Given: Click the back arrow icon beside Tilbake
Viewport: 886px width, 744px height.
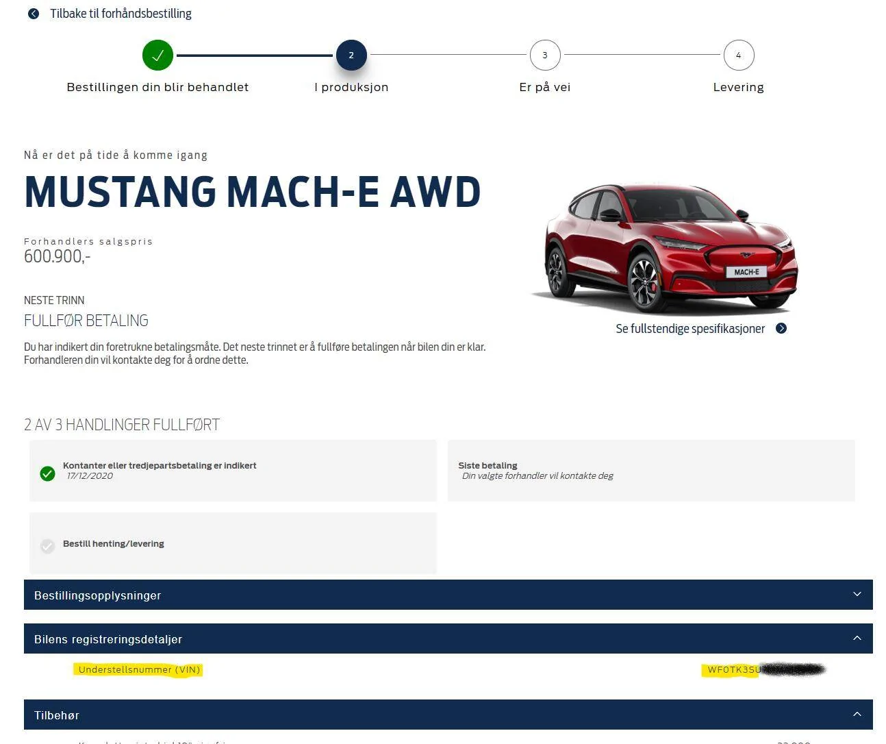Looking at the screenshot, I should 33,14.
